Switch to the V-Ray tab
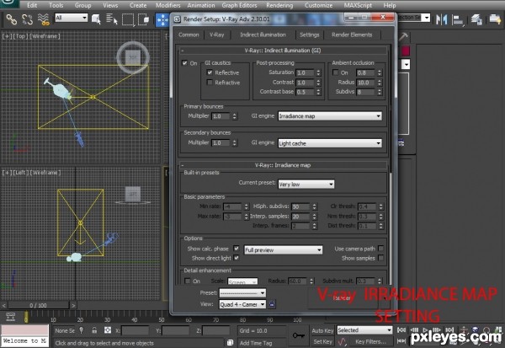 pos(217,35)
